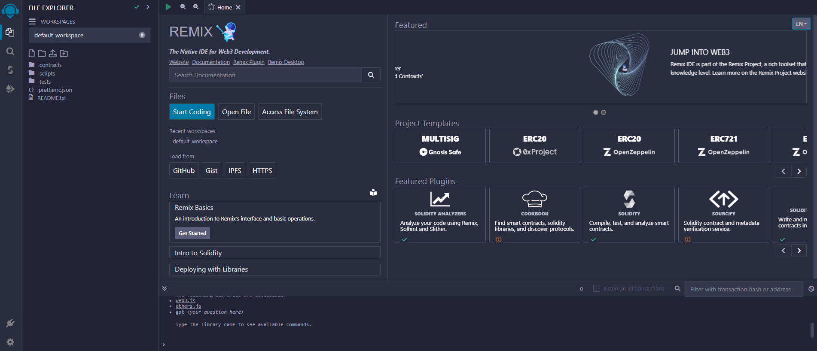Click the green checkmark in File Explorer header
The image size is (817, 351).
click(x=137, y=7)
